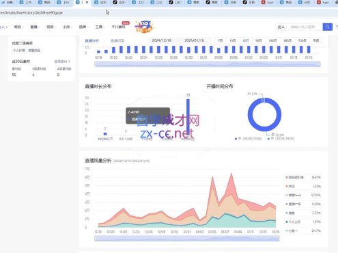This screenshot has height=253, width=338.
Task: Toggle the 关注 1.02% legend series
Action: 303,186
